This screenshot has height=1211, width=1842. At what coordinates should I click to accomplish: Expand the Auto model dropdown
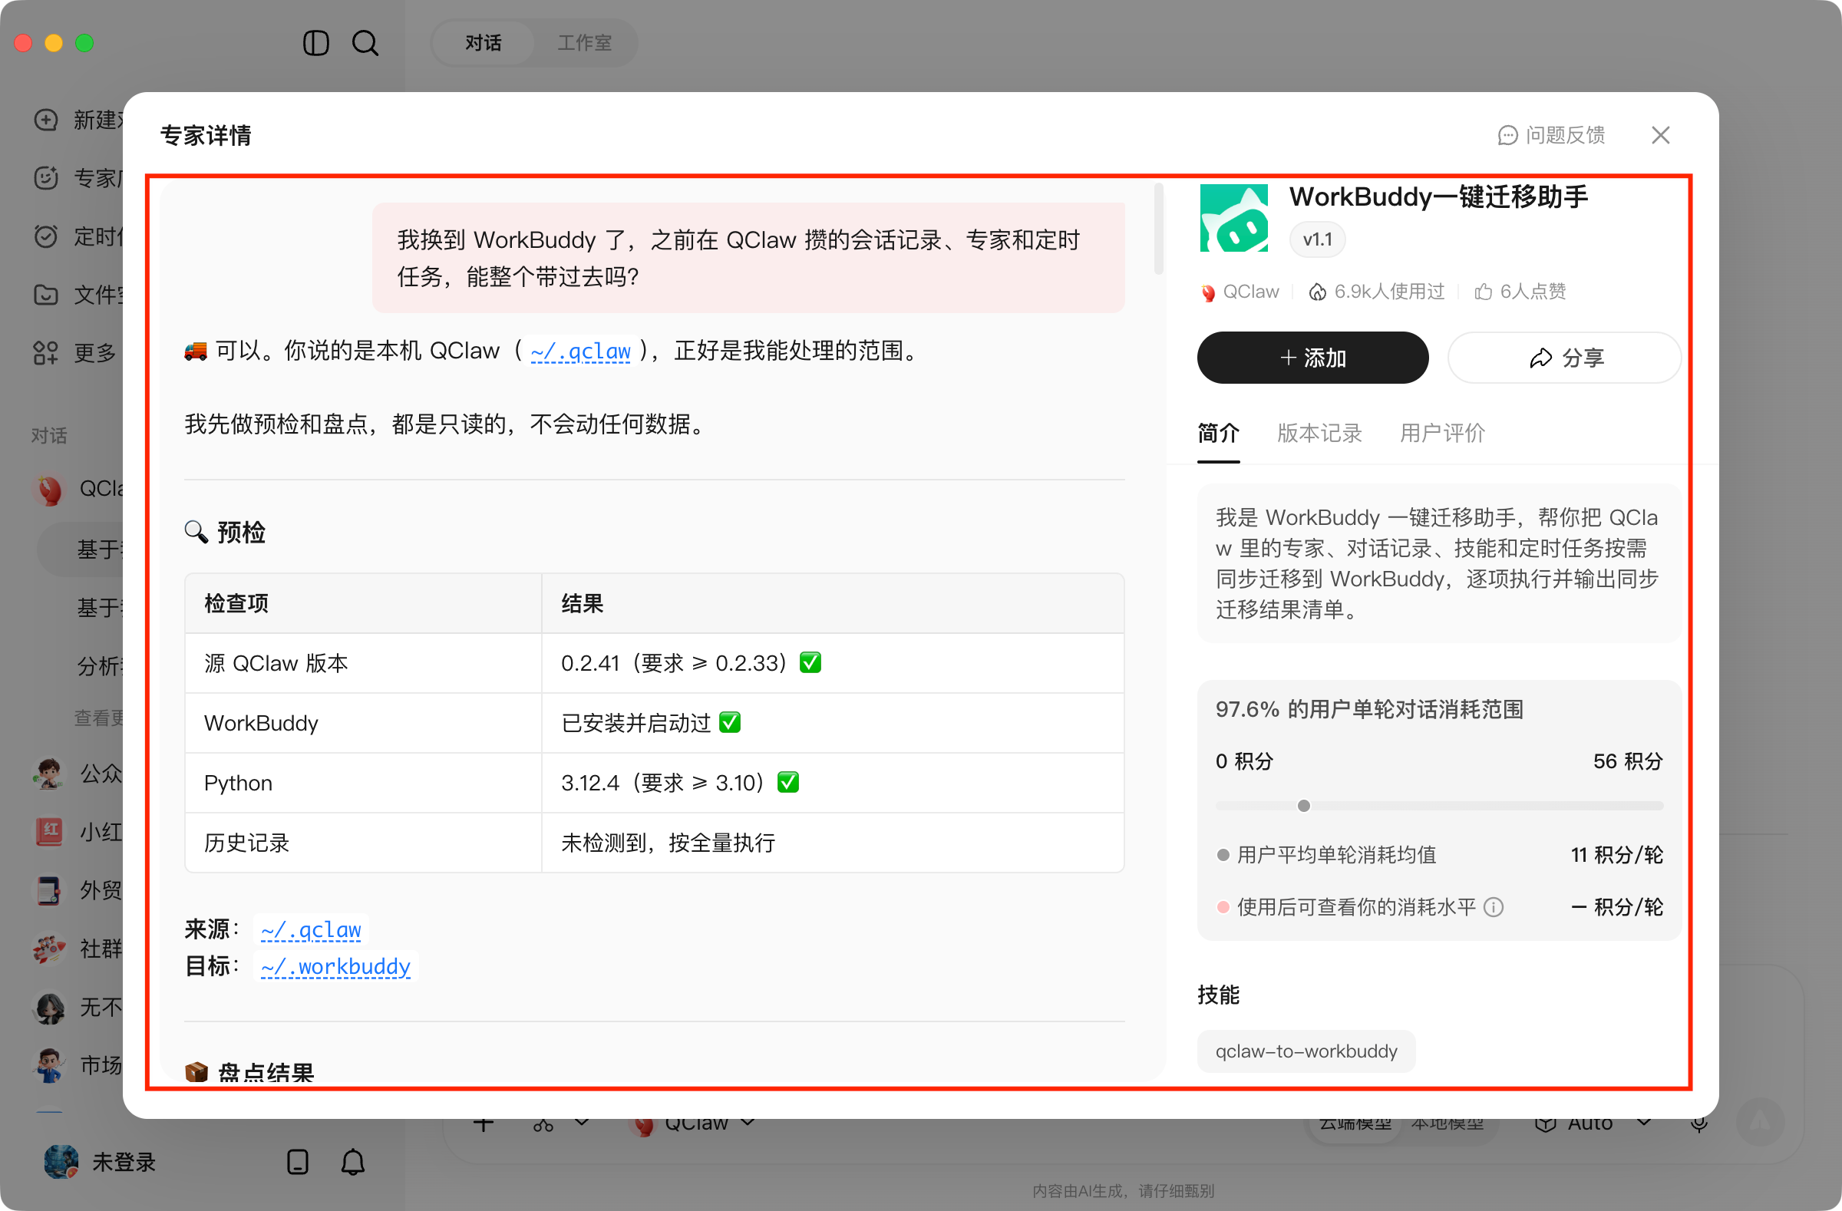1644,1124
